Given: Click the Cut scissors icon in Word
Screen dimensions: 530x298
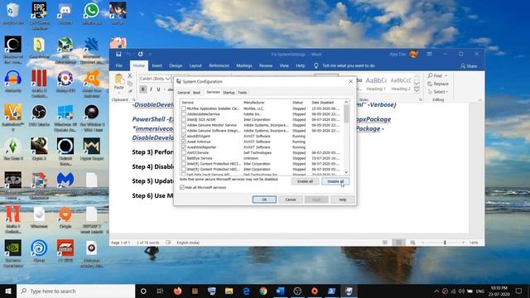Looking at the screenshot, I should pyautogui.click(x=130, y=75).
